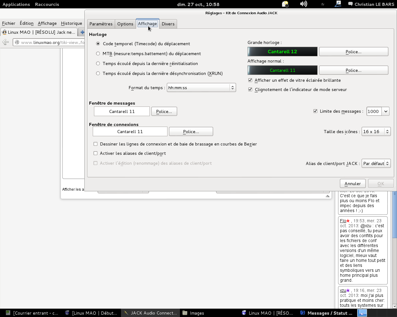Click the chat bubble icon beside user name

350,4
